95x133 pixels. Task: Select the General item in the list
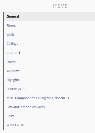(49, 17)
